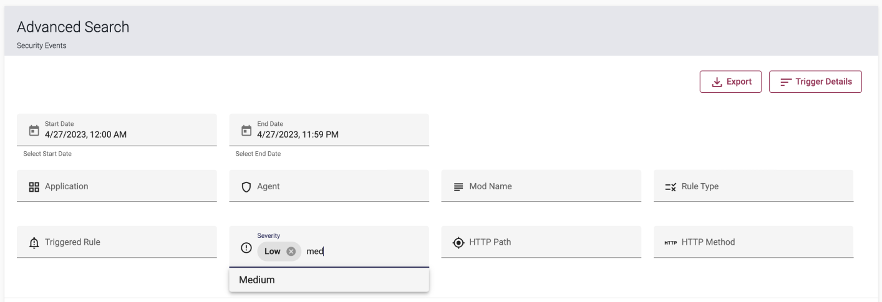Screen dimensions: 882x302
Task: Click the Application grid icon
Action: coord(34,186)
